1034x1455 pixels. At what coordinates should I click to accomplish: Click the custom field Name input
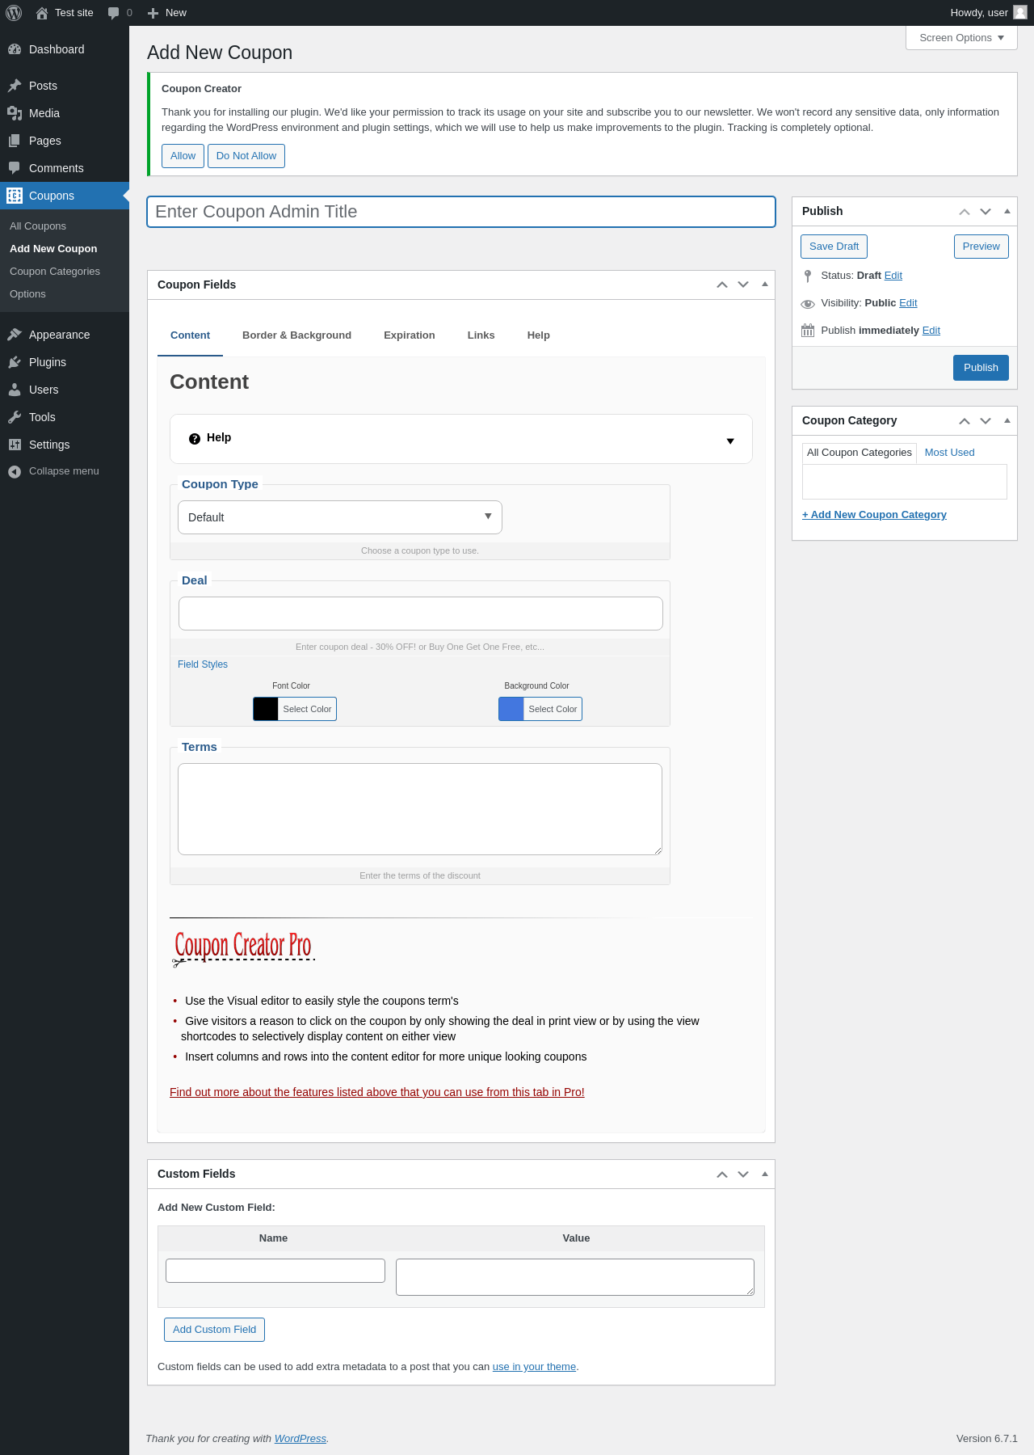coord(275,1271)
